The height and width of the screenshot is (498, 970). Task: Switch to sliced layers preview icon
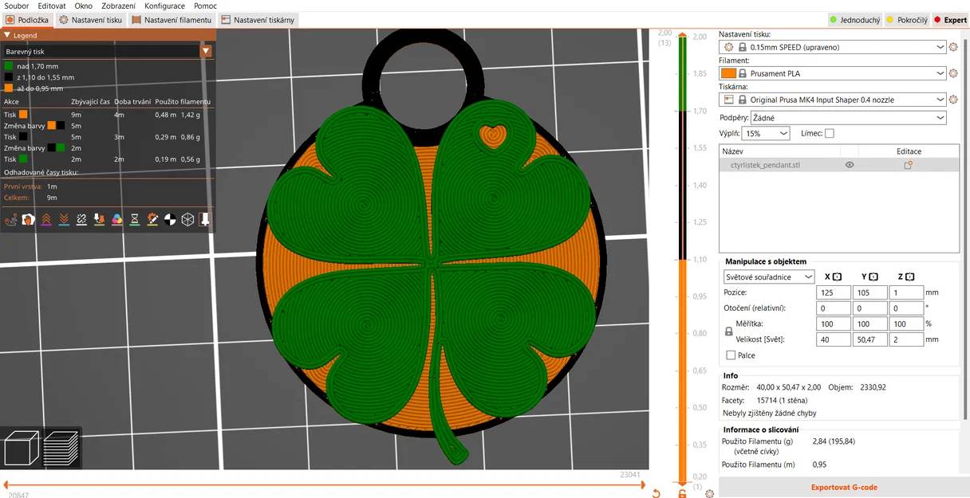point(61,449)
